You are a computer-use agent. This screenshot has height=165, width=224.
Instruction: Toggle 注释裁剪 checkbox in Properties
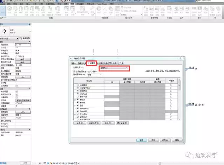pos(17,97)
